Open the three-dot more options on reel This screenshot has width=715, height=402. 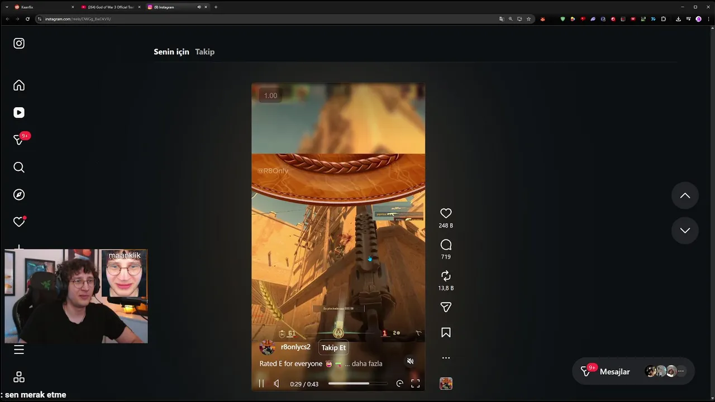[446, 358]
